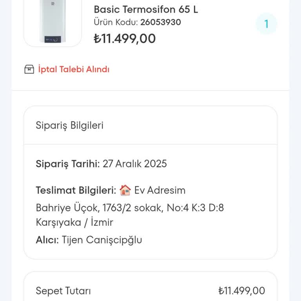301x301 pixels.
Task: Select the order date 27 Aralık 2025
Action: (135, 163)
